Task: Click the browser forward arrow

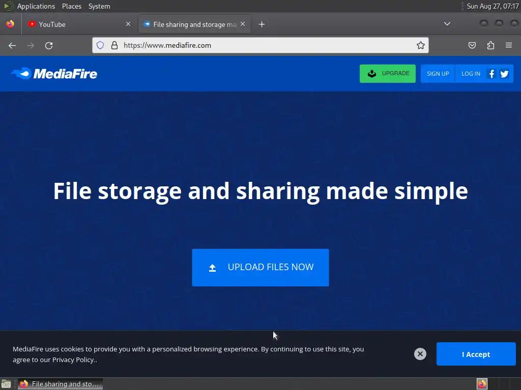Action: [31, 45]
